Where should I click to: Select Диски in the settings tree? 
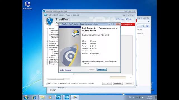pos(53,49)
